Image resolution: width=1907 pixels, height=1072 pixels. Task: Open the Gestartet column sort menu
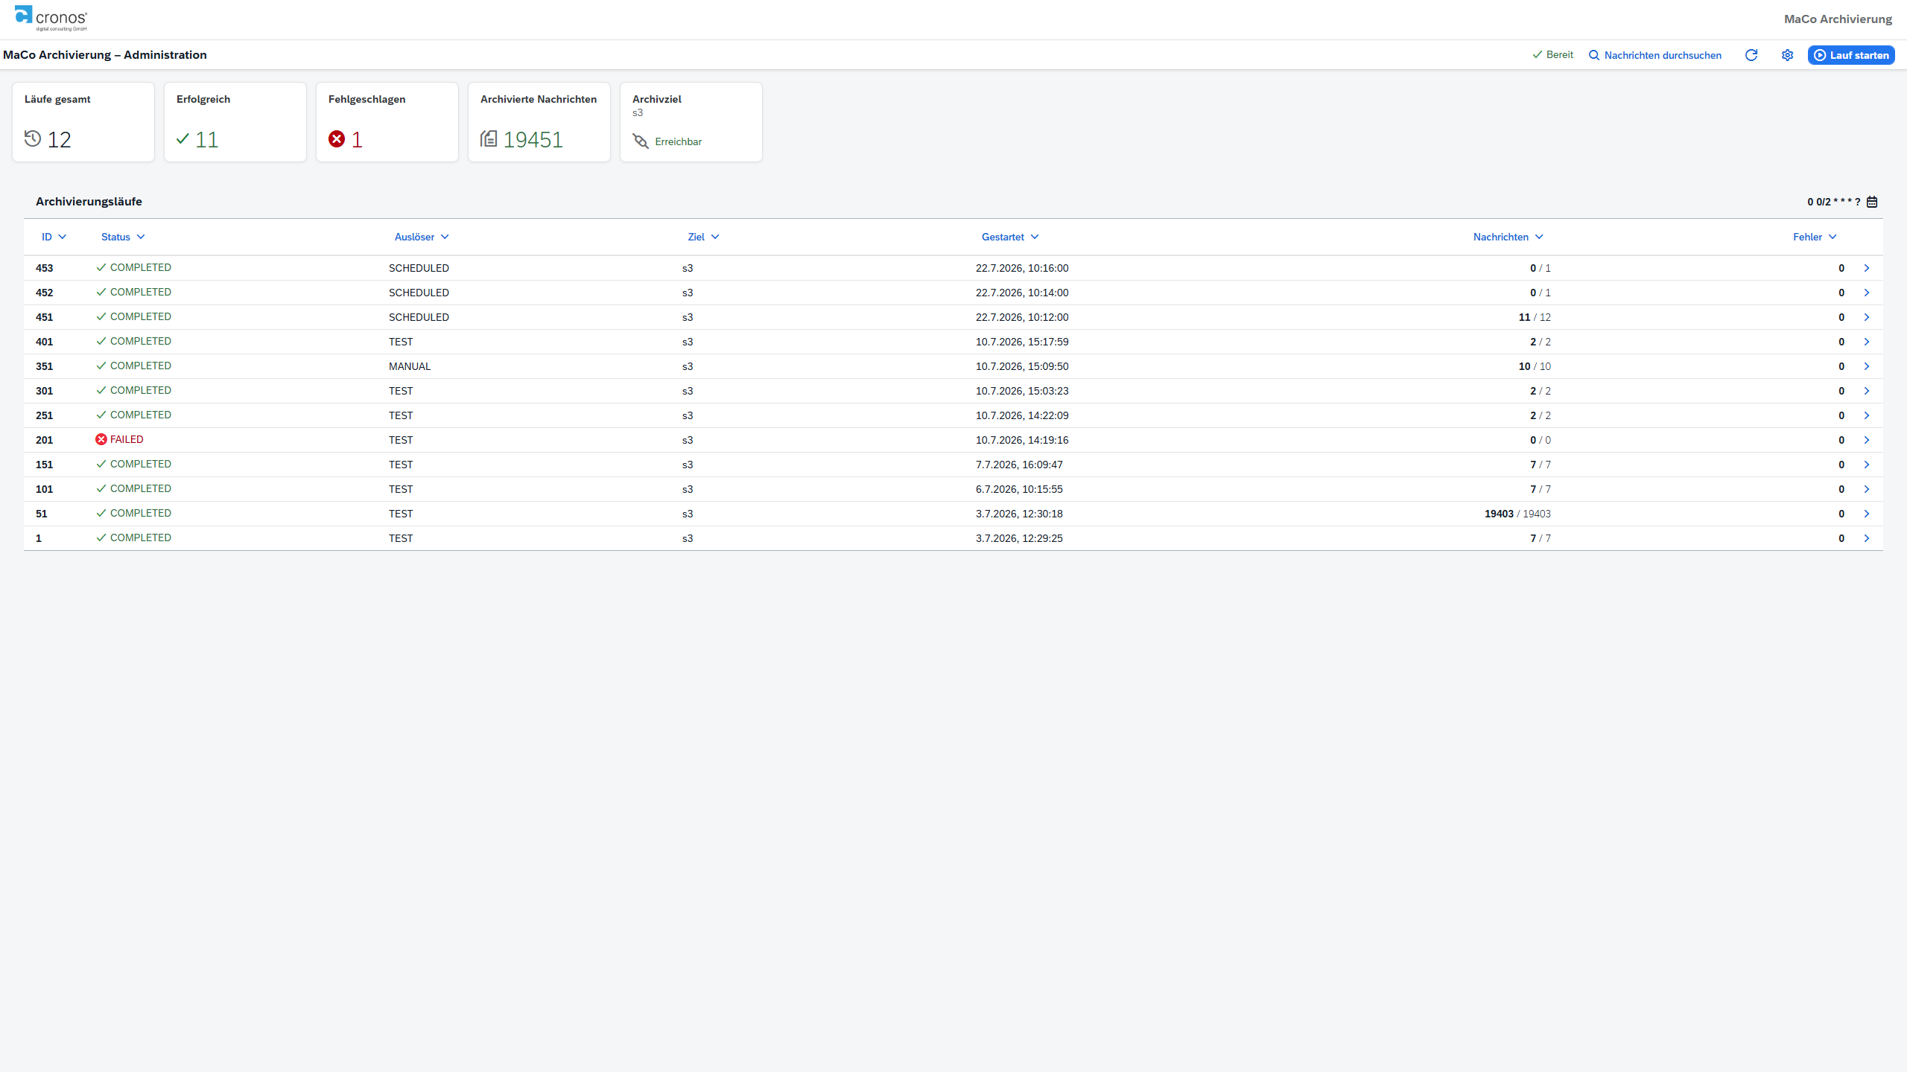click(1010, 237)
